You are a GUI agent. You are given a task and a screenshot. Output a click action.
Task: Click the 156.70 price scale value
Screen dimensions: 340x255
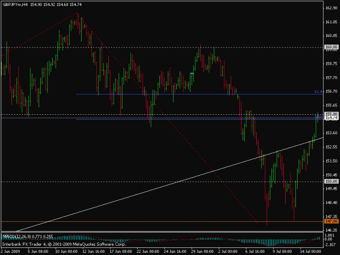coord(331,91)
